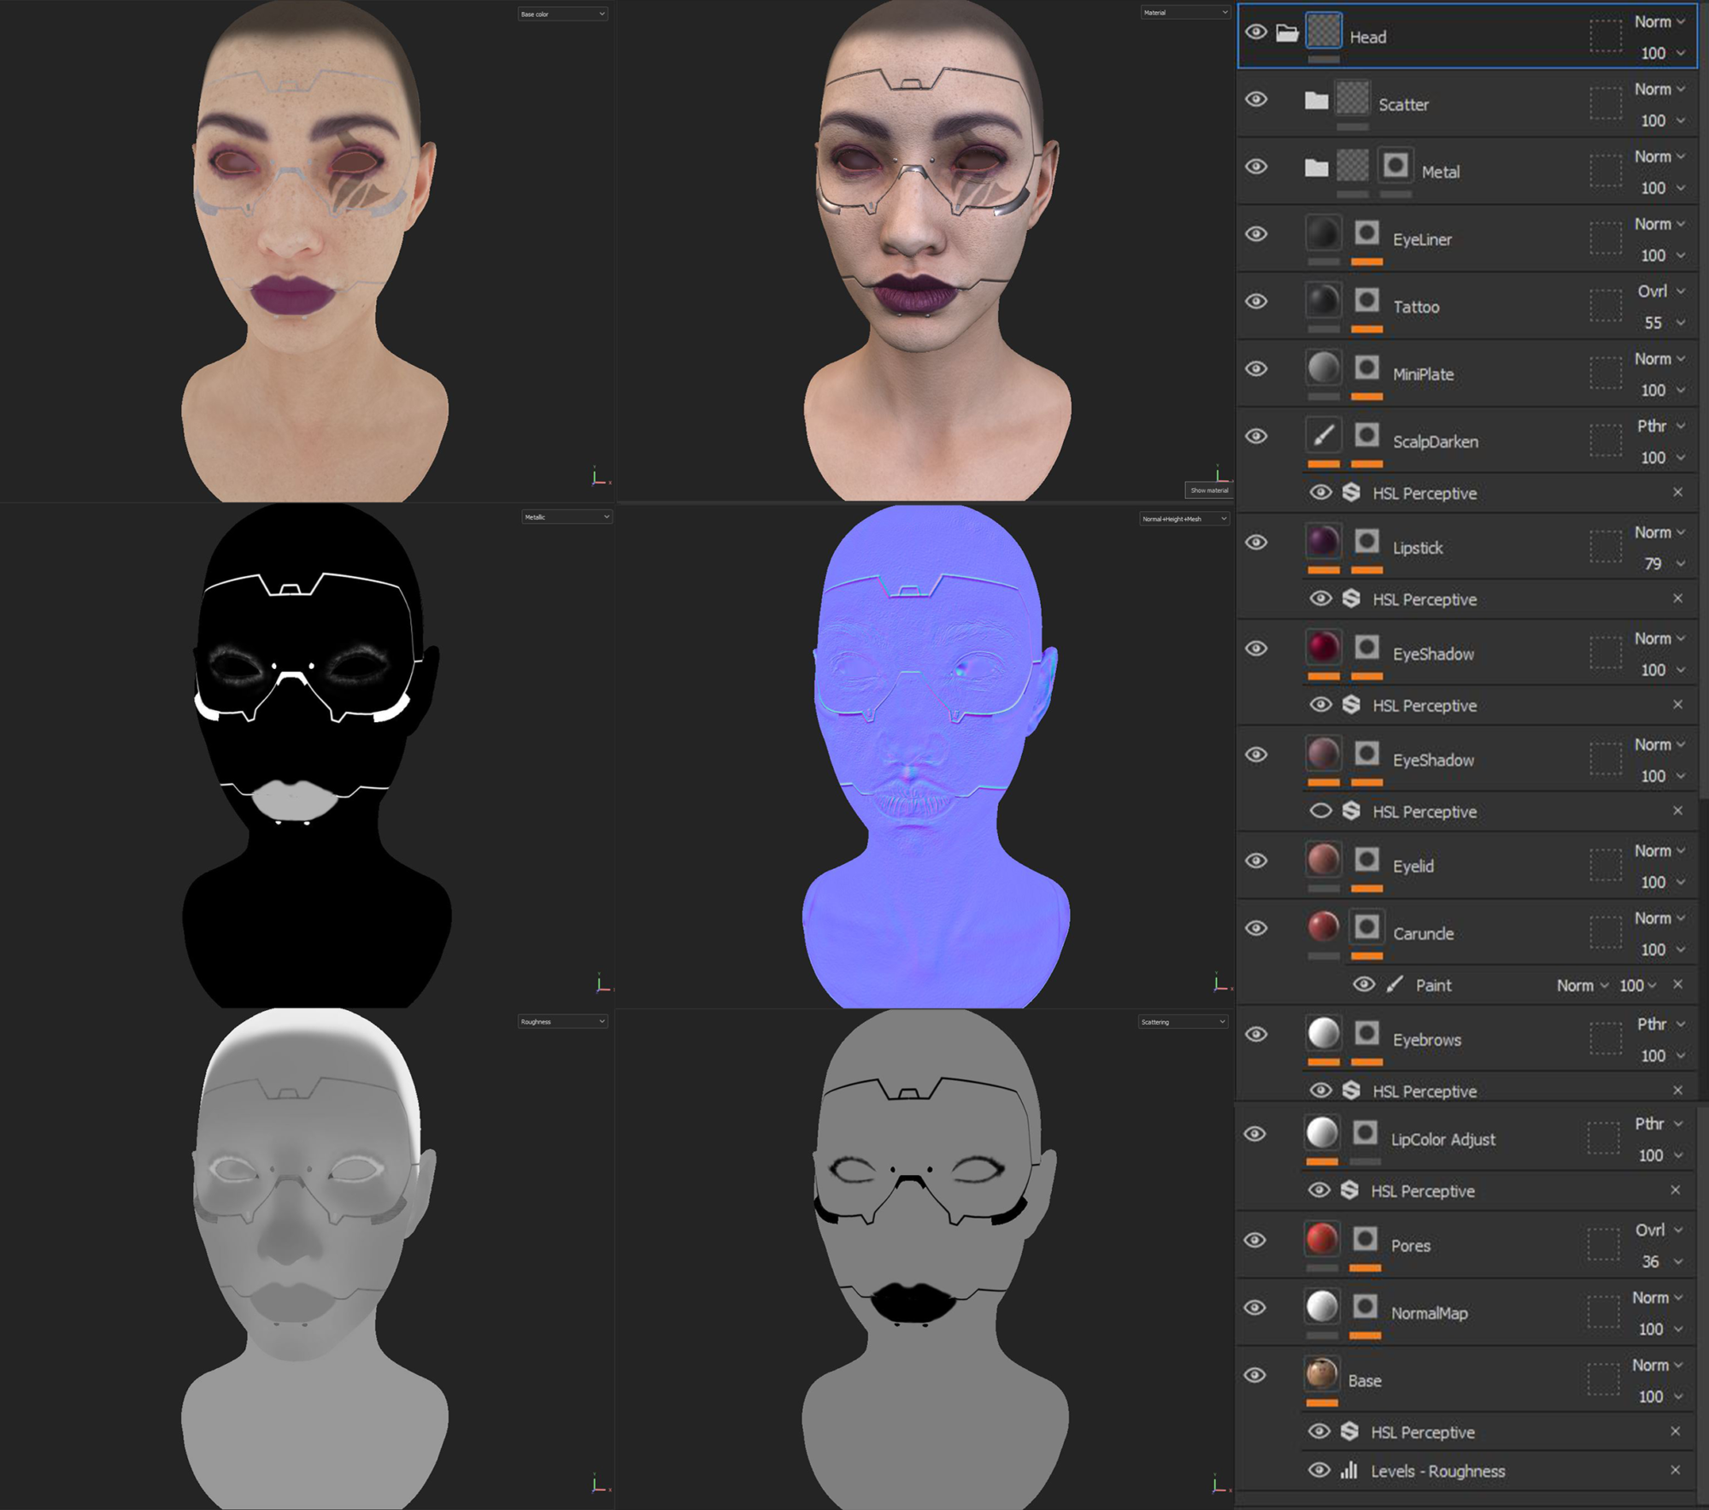Screen dimensions: 1709x1510
Task: Open the Roughness channel viewport dropdown
Action: [562, 1021]
